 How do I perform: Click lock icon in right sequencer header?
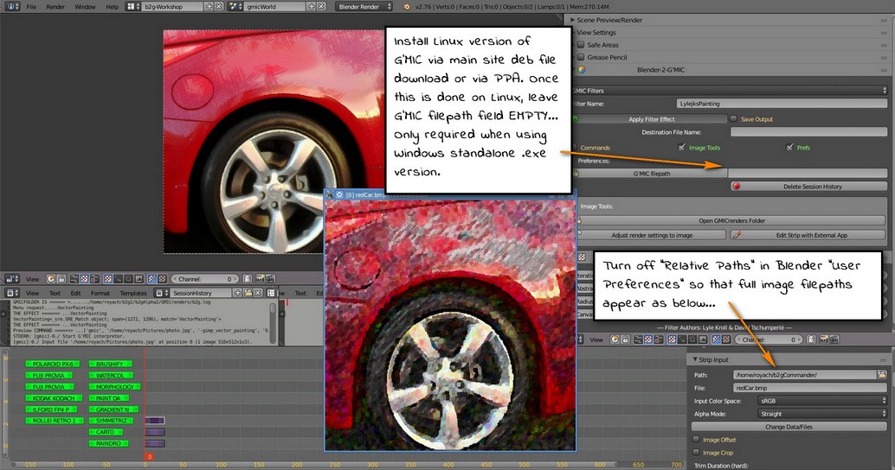click(x=625, y=340)
